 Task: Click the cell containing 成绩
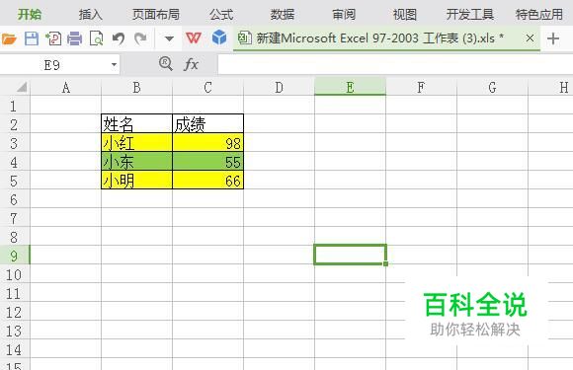(x=207, y=124)
